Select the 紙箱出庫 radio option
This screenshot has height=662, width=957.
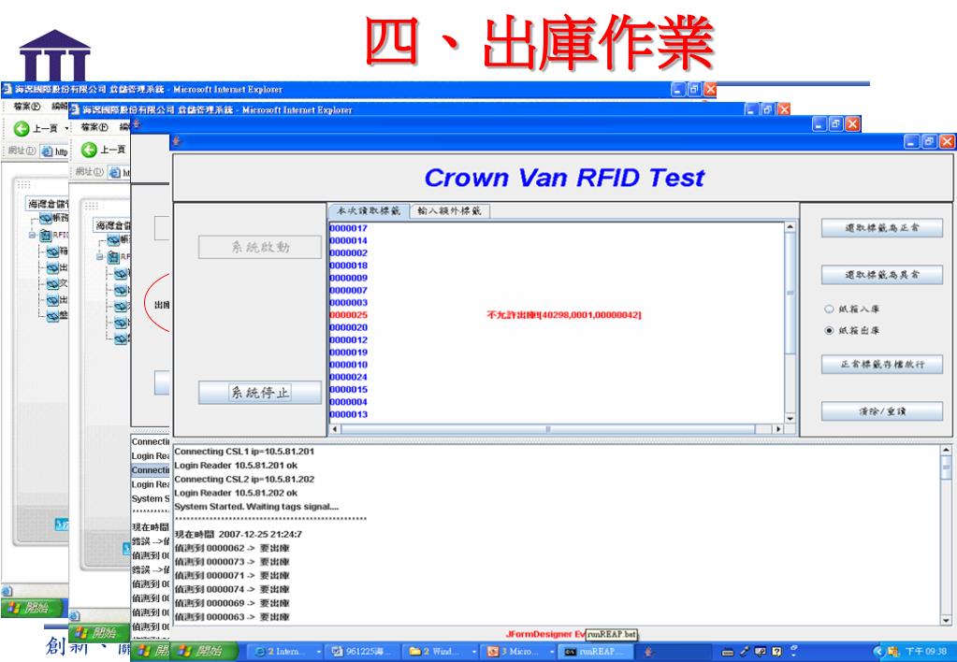[x=852, y=330]
